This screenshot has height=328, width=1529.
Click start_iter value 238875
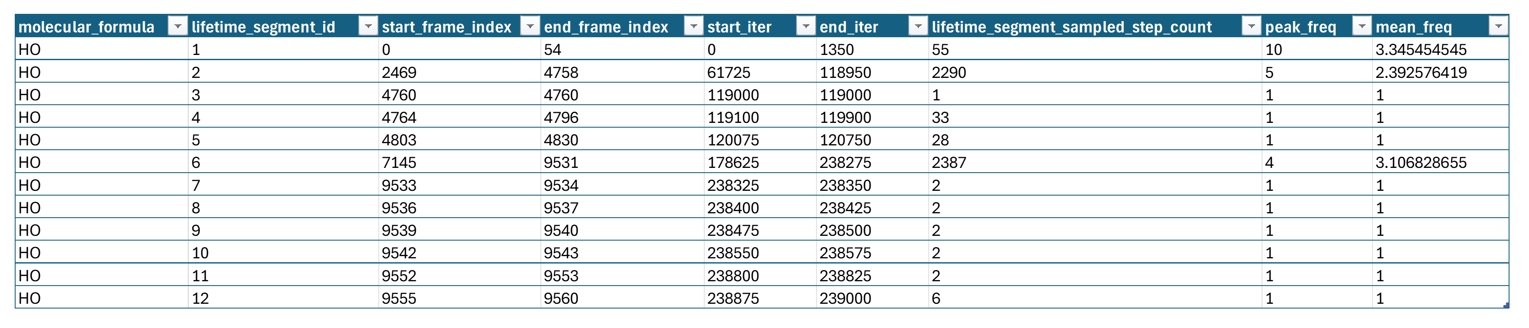pos(733,298)
